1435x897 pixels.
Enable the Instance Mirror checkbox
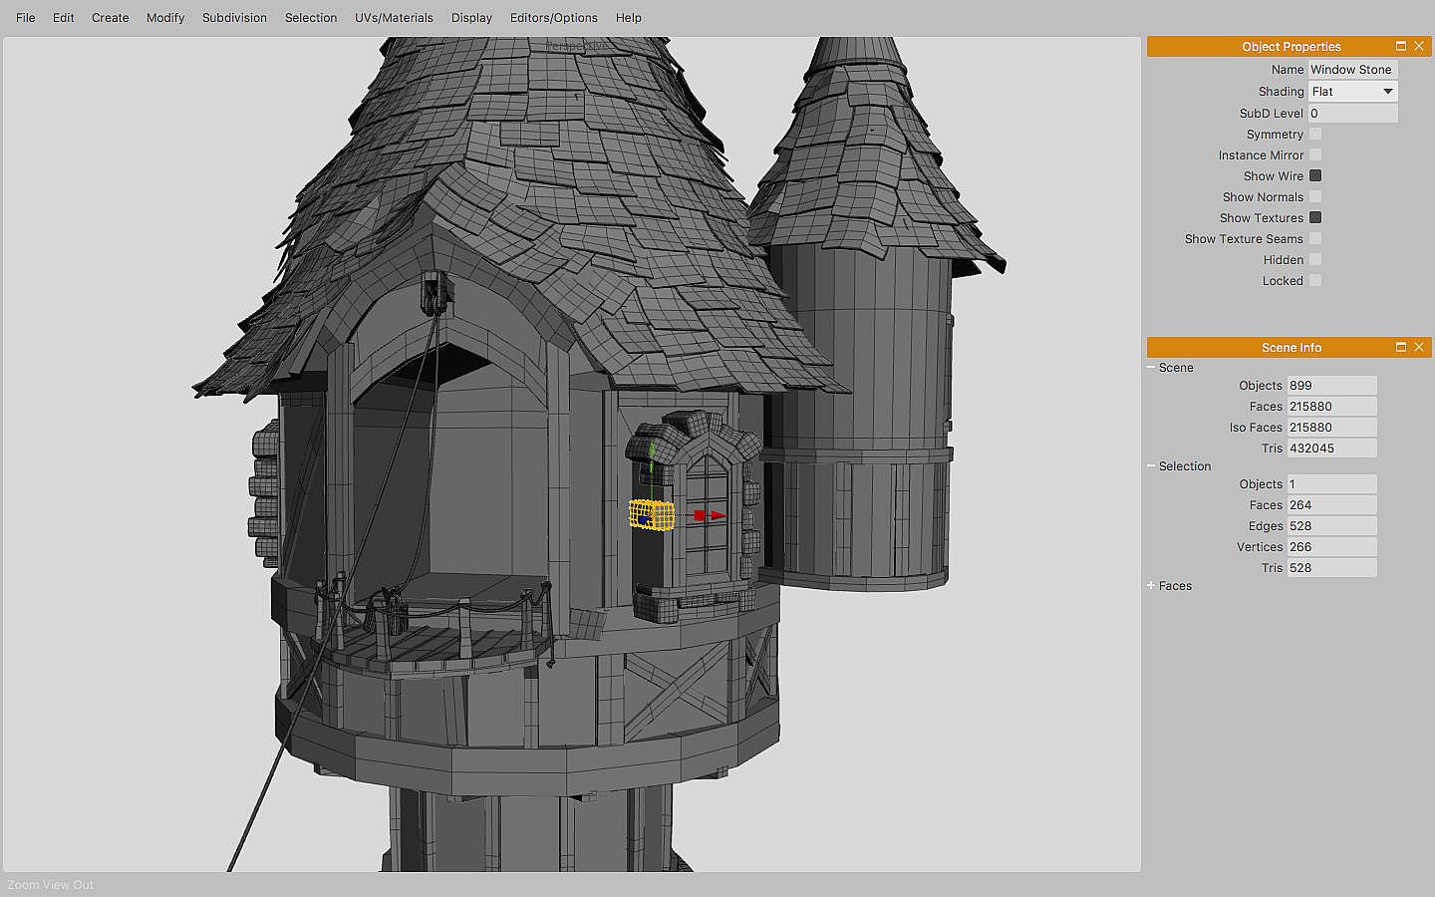point(1315,155)
